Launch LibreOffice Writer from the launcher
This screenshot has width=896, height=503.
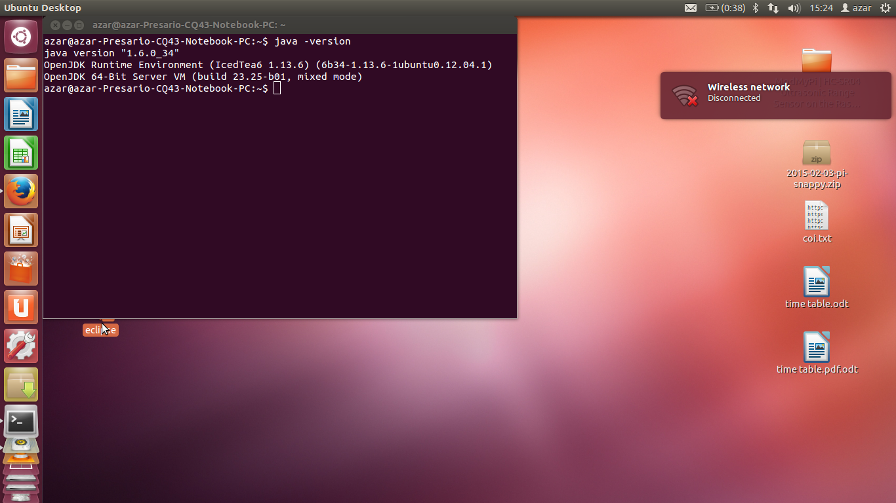point(21,114)
